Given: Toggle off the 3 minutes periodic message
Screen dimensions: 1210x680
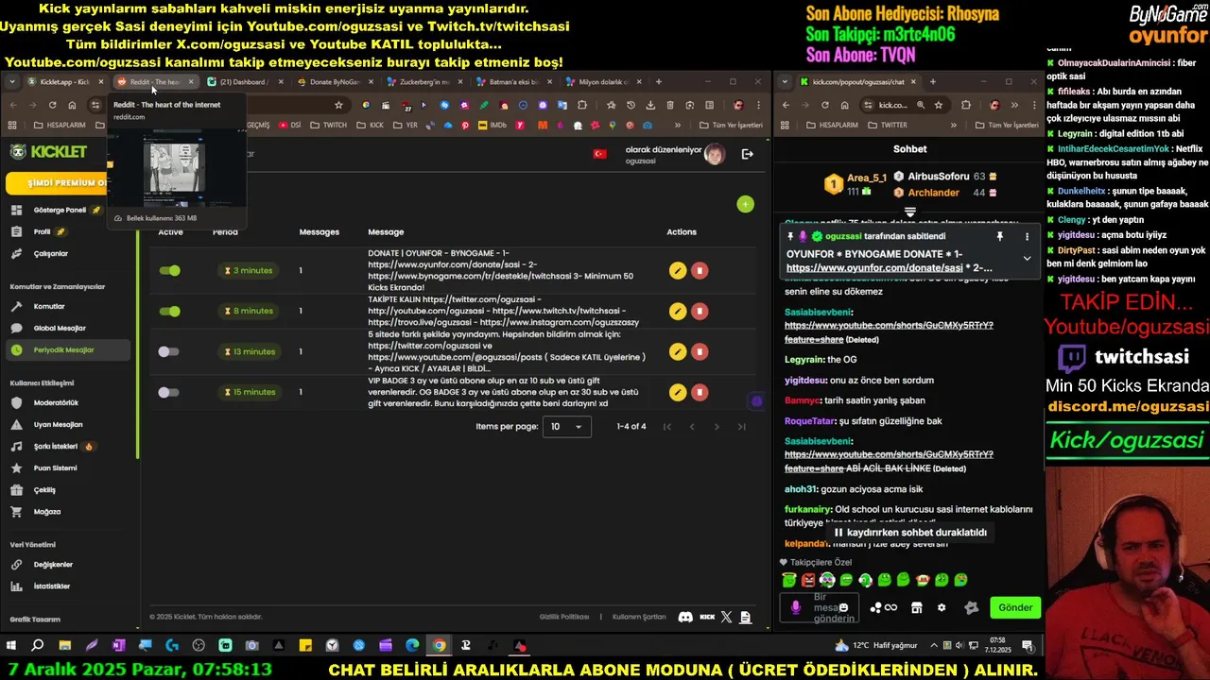Looking at the screenshot, I should tap(170, 271).
